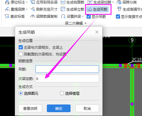This screenshot has height=116, width=142.
Task: Uncheck 主梁与次梁相交,主梁上 option
Action: coord(21,48)
